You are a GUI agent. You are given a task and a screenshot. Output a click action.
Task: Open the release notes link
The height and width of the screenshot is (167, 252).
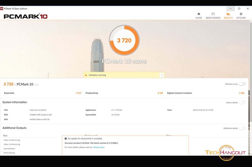tap(99, 147)
